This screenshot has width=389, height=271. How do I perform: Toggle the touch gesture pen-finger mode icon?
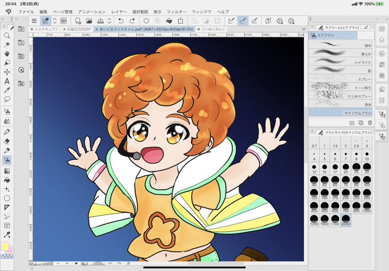point(45,21)
